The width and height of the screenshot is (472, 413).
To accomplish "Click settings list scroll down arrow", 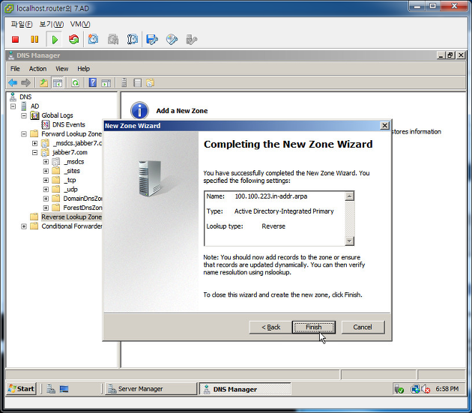I will coord(349,241).
